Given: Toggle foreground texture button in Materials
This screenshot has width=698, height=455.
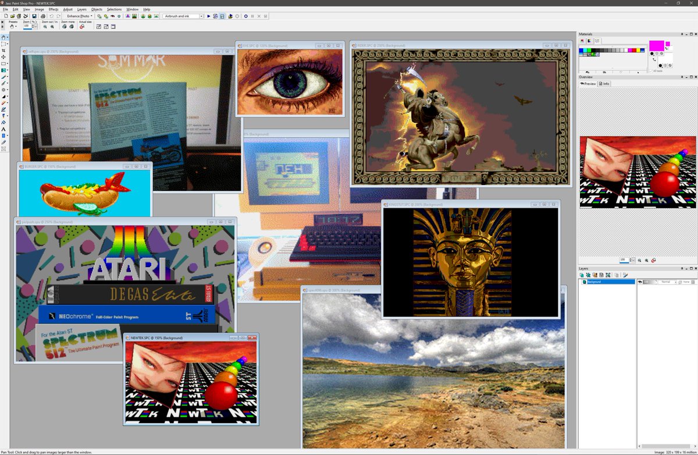Looking at the screenshot, I should [657, 54].
